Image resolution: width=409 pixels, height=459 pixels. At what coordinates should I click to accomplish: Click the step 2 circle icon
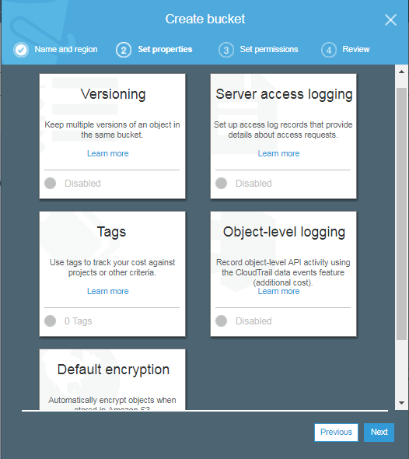124,50
